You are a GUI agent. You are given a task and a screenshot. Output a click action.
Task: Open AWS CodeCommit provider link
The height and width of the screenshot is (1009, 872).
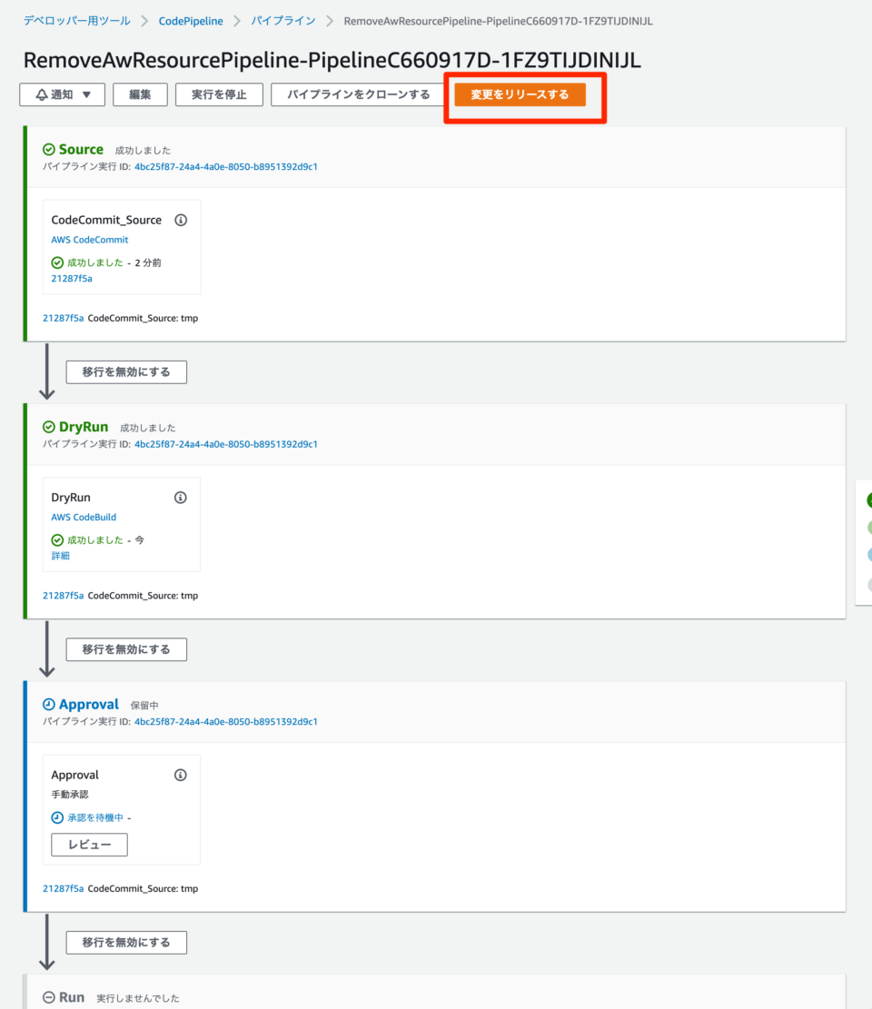click(x=89, y=240)
